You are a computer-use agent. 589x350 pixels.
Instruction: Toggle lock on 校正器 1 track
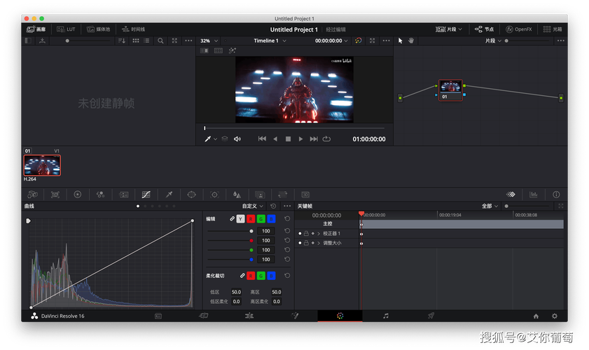pyautogui.click(x=305, y=233)
